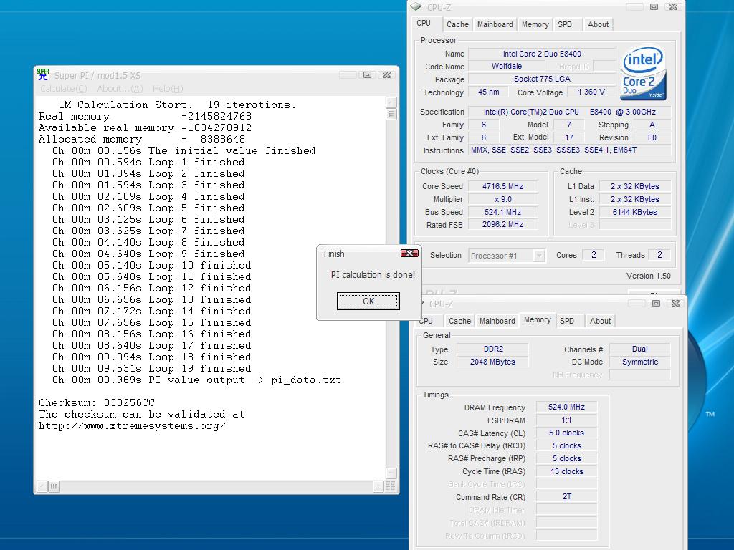
Task: Click the CPU-Z chip icon in top title bar
Action: 417,7
